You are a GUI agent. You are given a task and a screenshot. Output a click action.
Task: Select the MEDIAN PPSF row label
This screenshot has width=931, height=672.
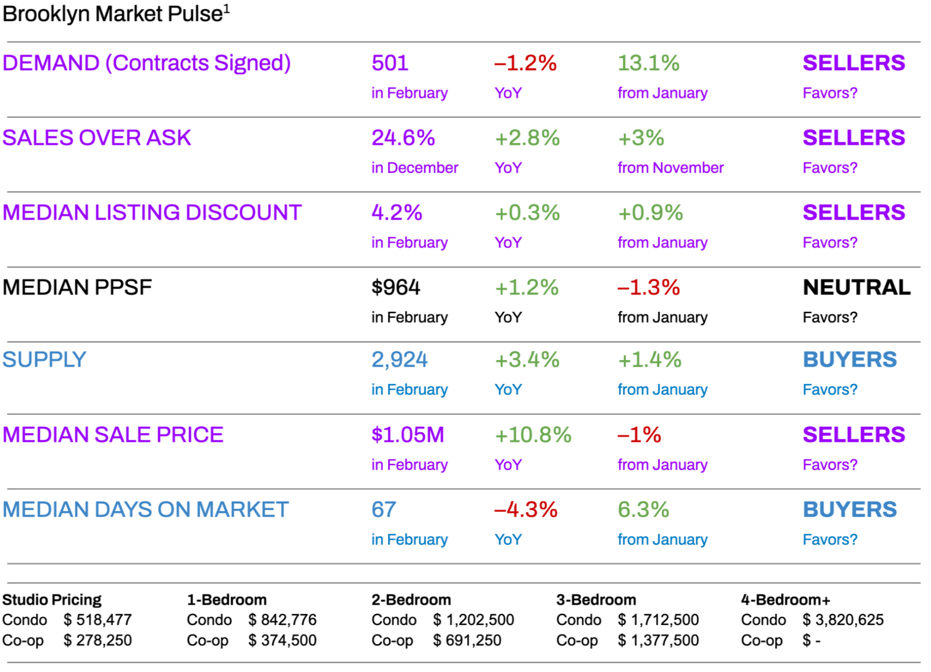pos(77,287)
